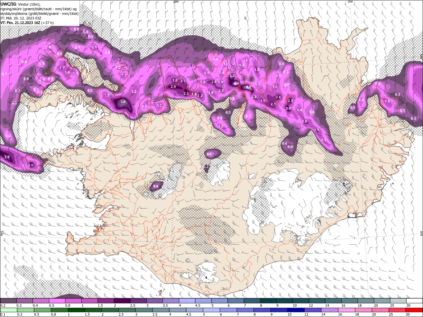Click the lavender 14 swatch in the lower legend row

[x=330, y=310]
